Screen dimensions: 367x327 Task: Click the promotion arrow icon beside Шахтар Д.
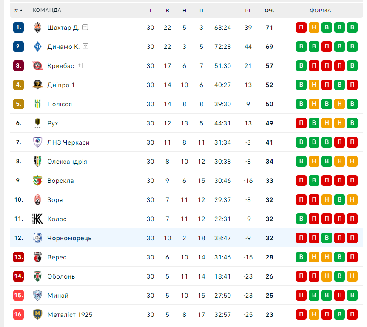coord(85,27)
